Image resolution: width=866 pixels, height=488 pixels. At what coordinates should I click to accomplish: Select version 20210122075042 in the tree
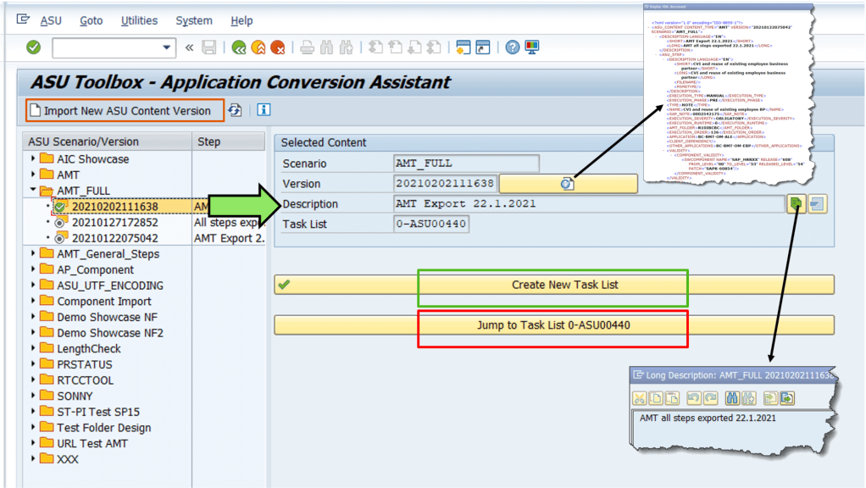(115, 238)
